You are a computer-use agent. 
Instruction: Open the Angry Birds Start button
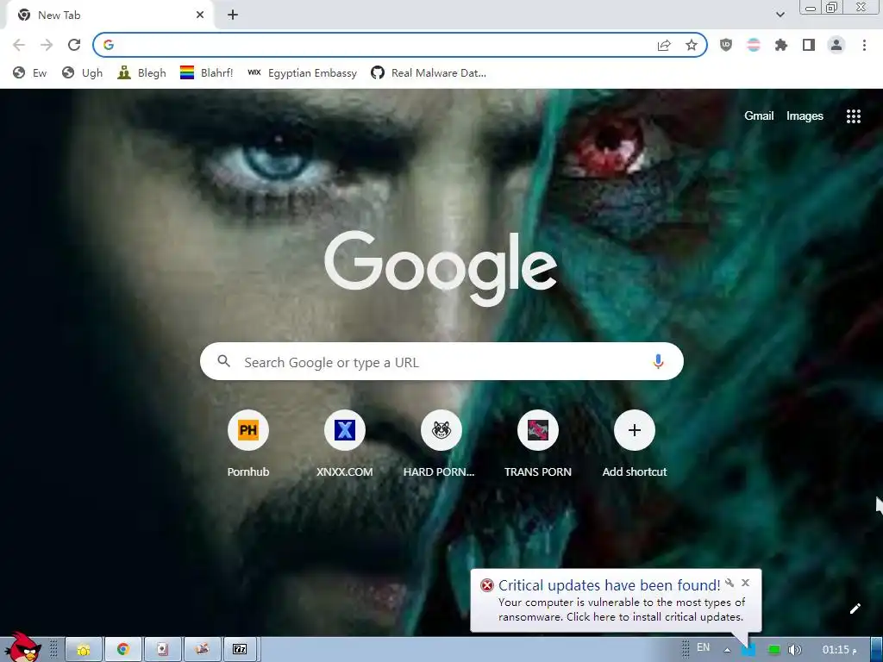(x=22, y=647)
